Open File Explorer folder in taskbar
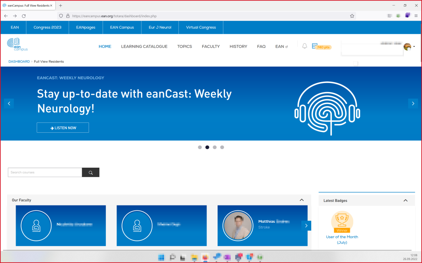The image size is (422, 263). [194, 257]
